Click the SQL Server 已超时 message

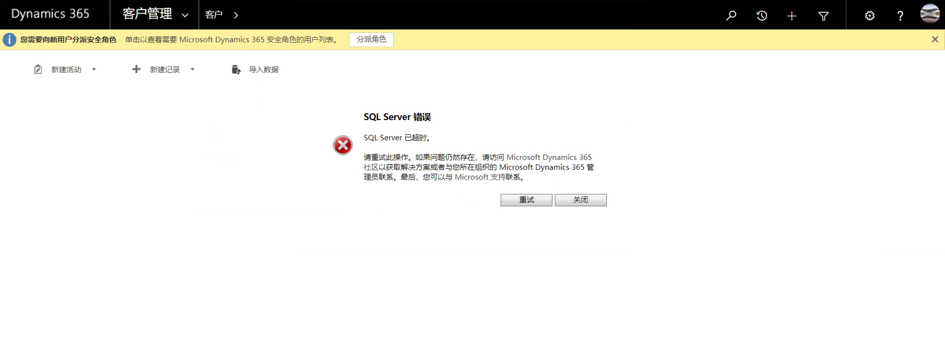tap(398, 138)
